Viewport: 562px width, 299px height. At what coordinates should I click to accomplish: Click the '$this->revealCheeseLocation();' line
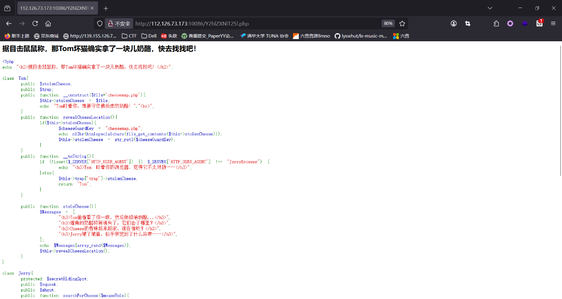tap(74, 251)
